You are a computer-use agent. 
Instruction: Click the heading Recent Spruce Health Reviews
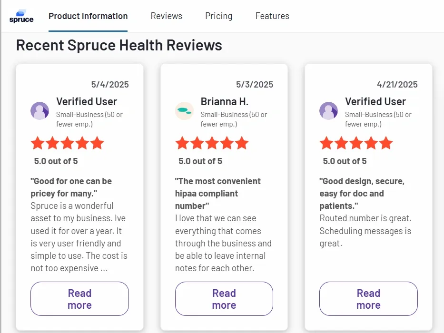[x=119, y=45]
